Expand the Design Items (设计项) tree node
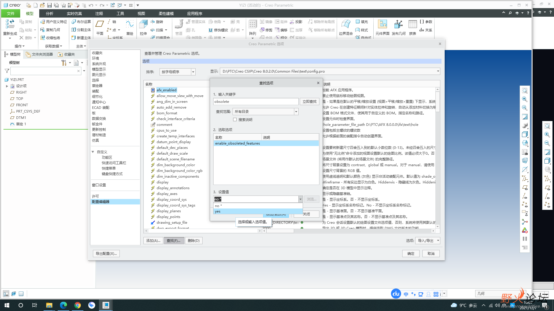This screenshot has height=311, width=554. tap(7, 86)
